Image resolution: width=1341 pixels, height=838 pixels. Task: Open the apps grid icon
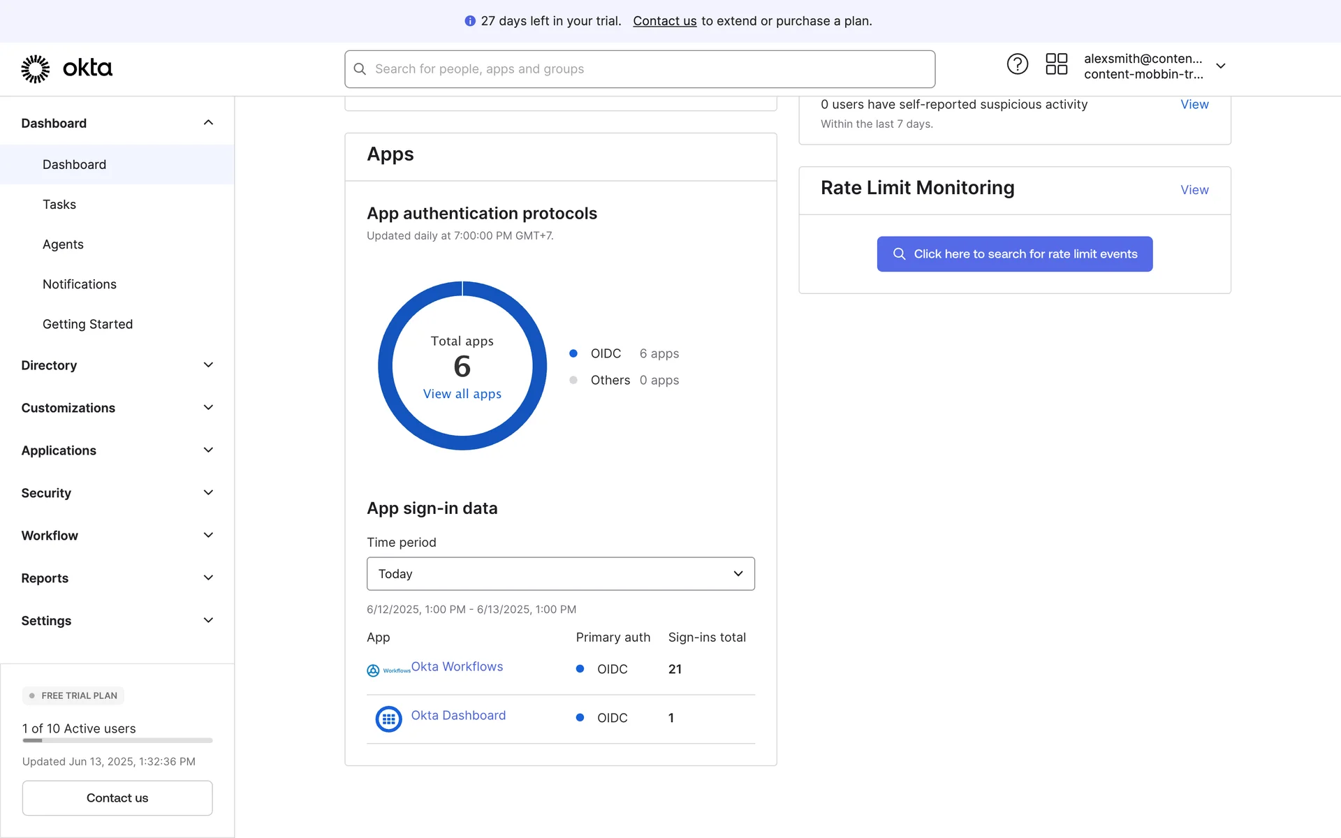point(1056,64)
